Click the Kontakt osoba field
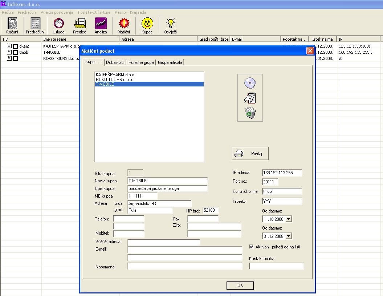This screenshot has height=296, width=383. [277, 267]
